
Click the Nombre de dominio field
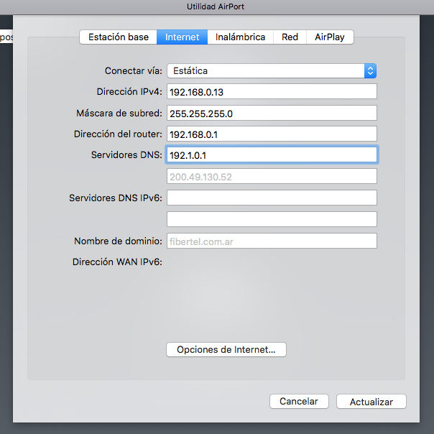pyautogui.click(x=272, y=241)
